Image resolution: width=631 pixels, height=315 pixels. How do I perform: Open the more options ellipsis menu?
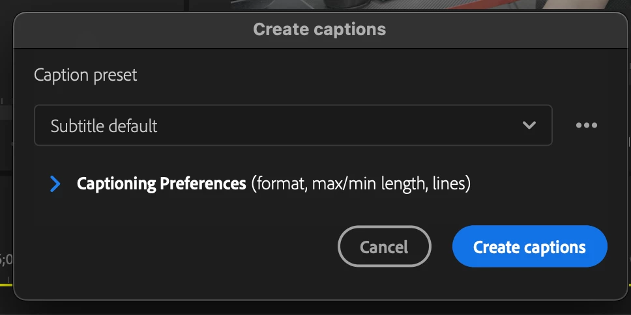tap(586, 126)
